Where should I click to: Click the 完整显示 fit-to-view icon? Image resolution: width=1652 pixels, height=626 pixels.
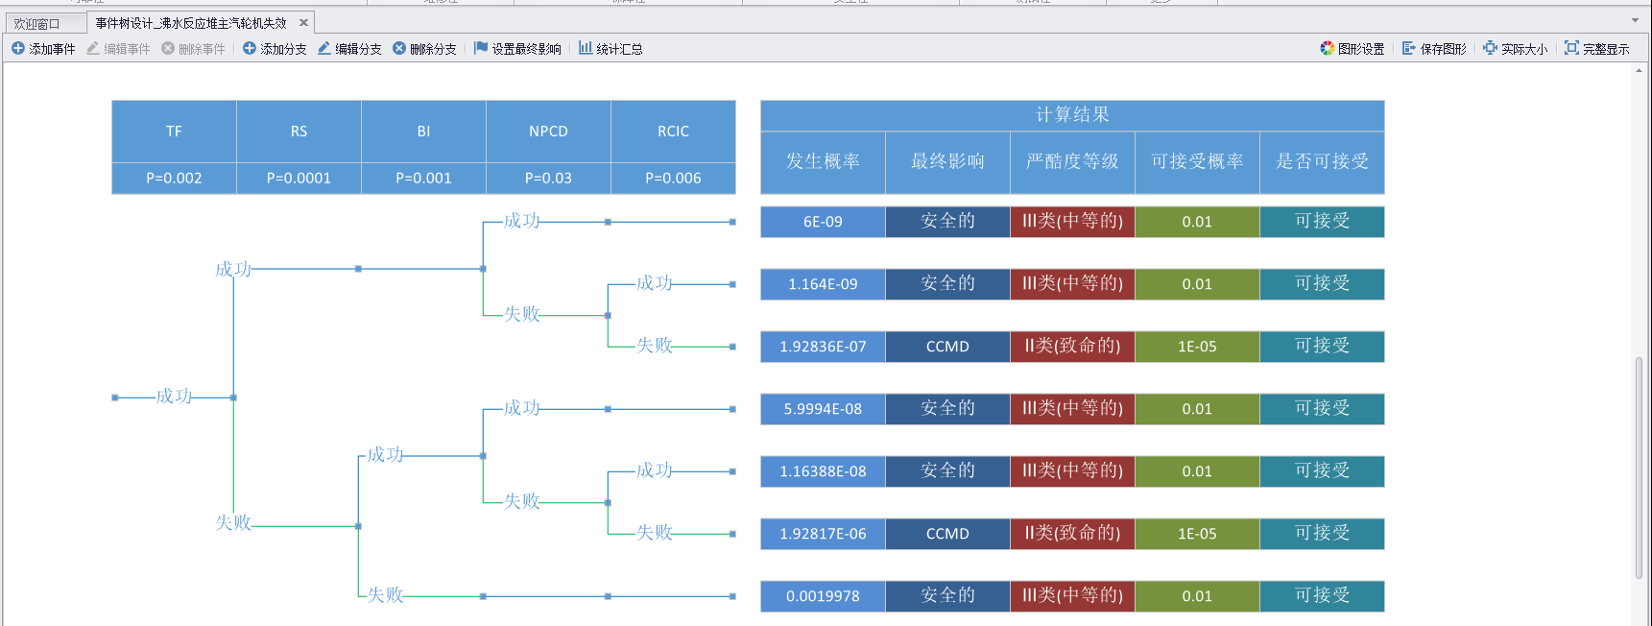tap(1571, 48)
